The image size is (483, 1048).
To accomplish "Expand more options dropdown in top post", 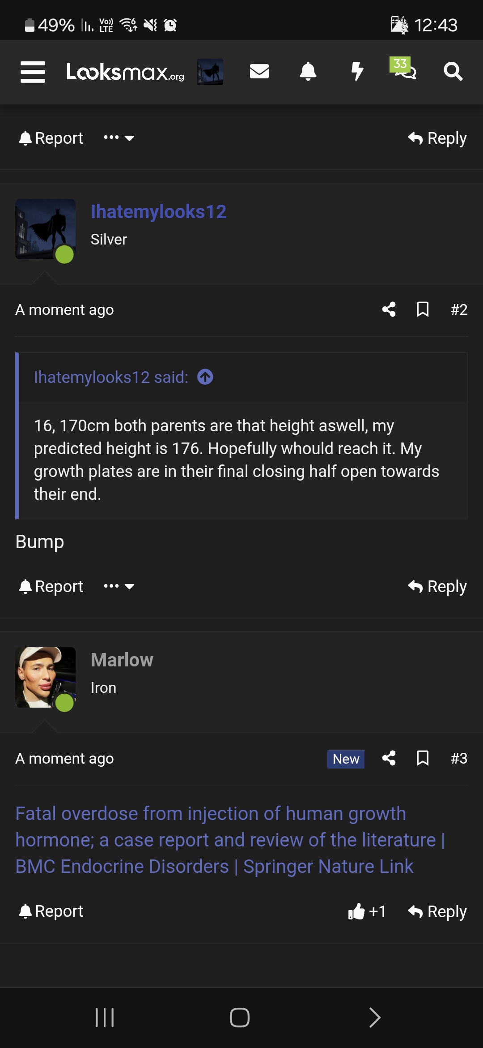I will [119, 138].
